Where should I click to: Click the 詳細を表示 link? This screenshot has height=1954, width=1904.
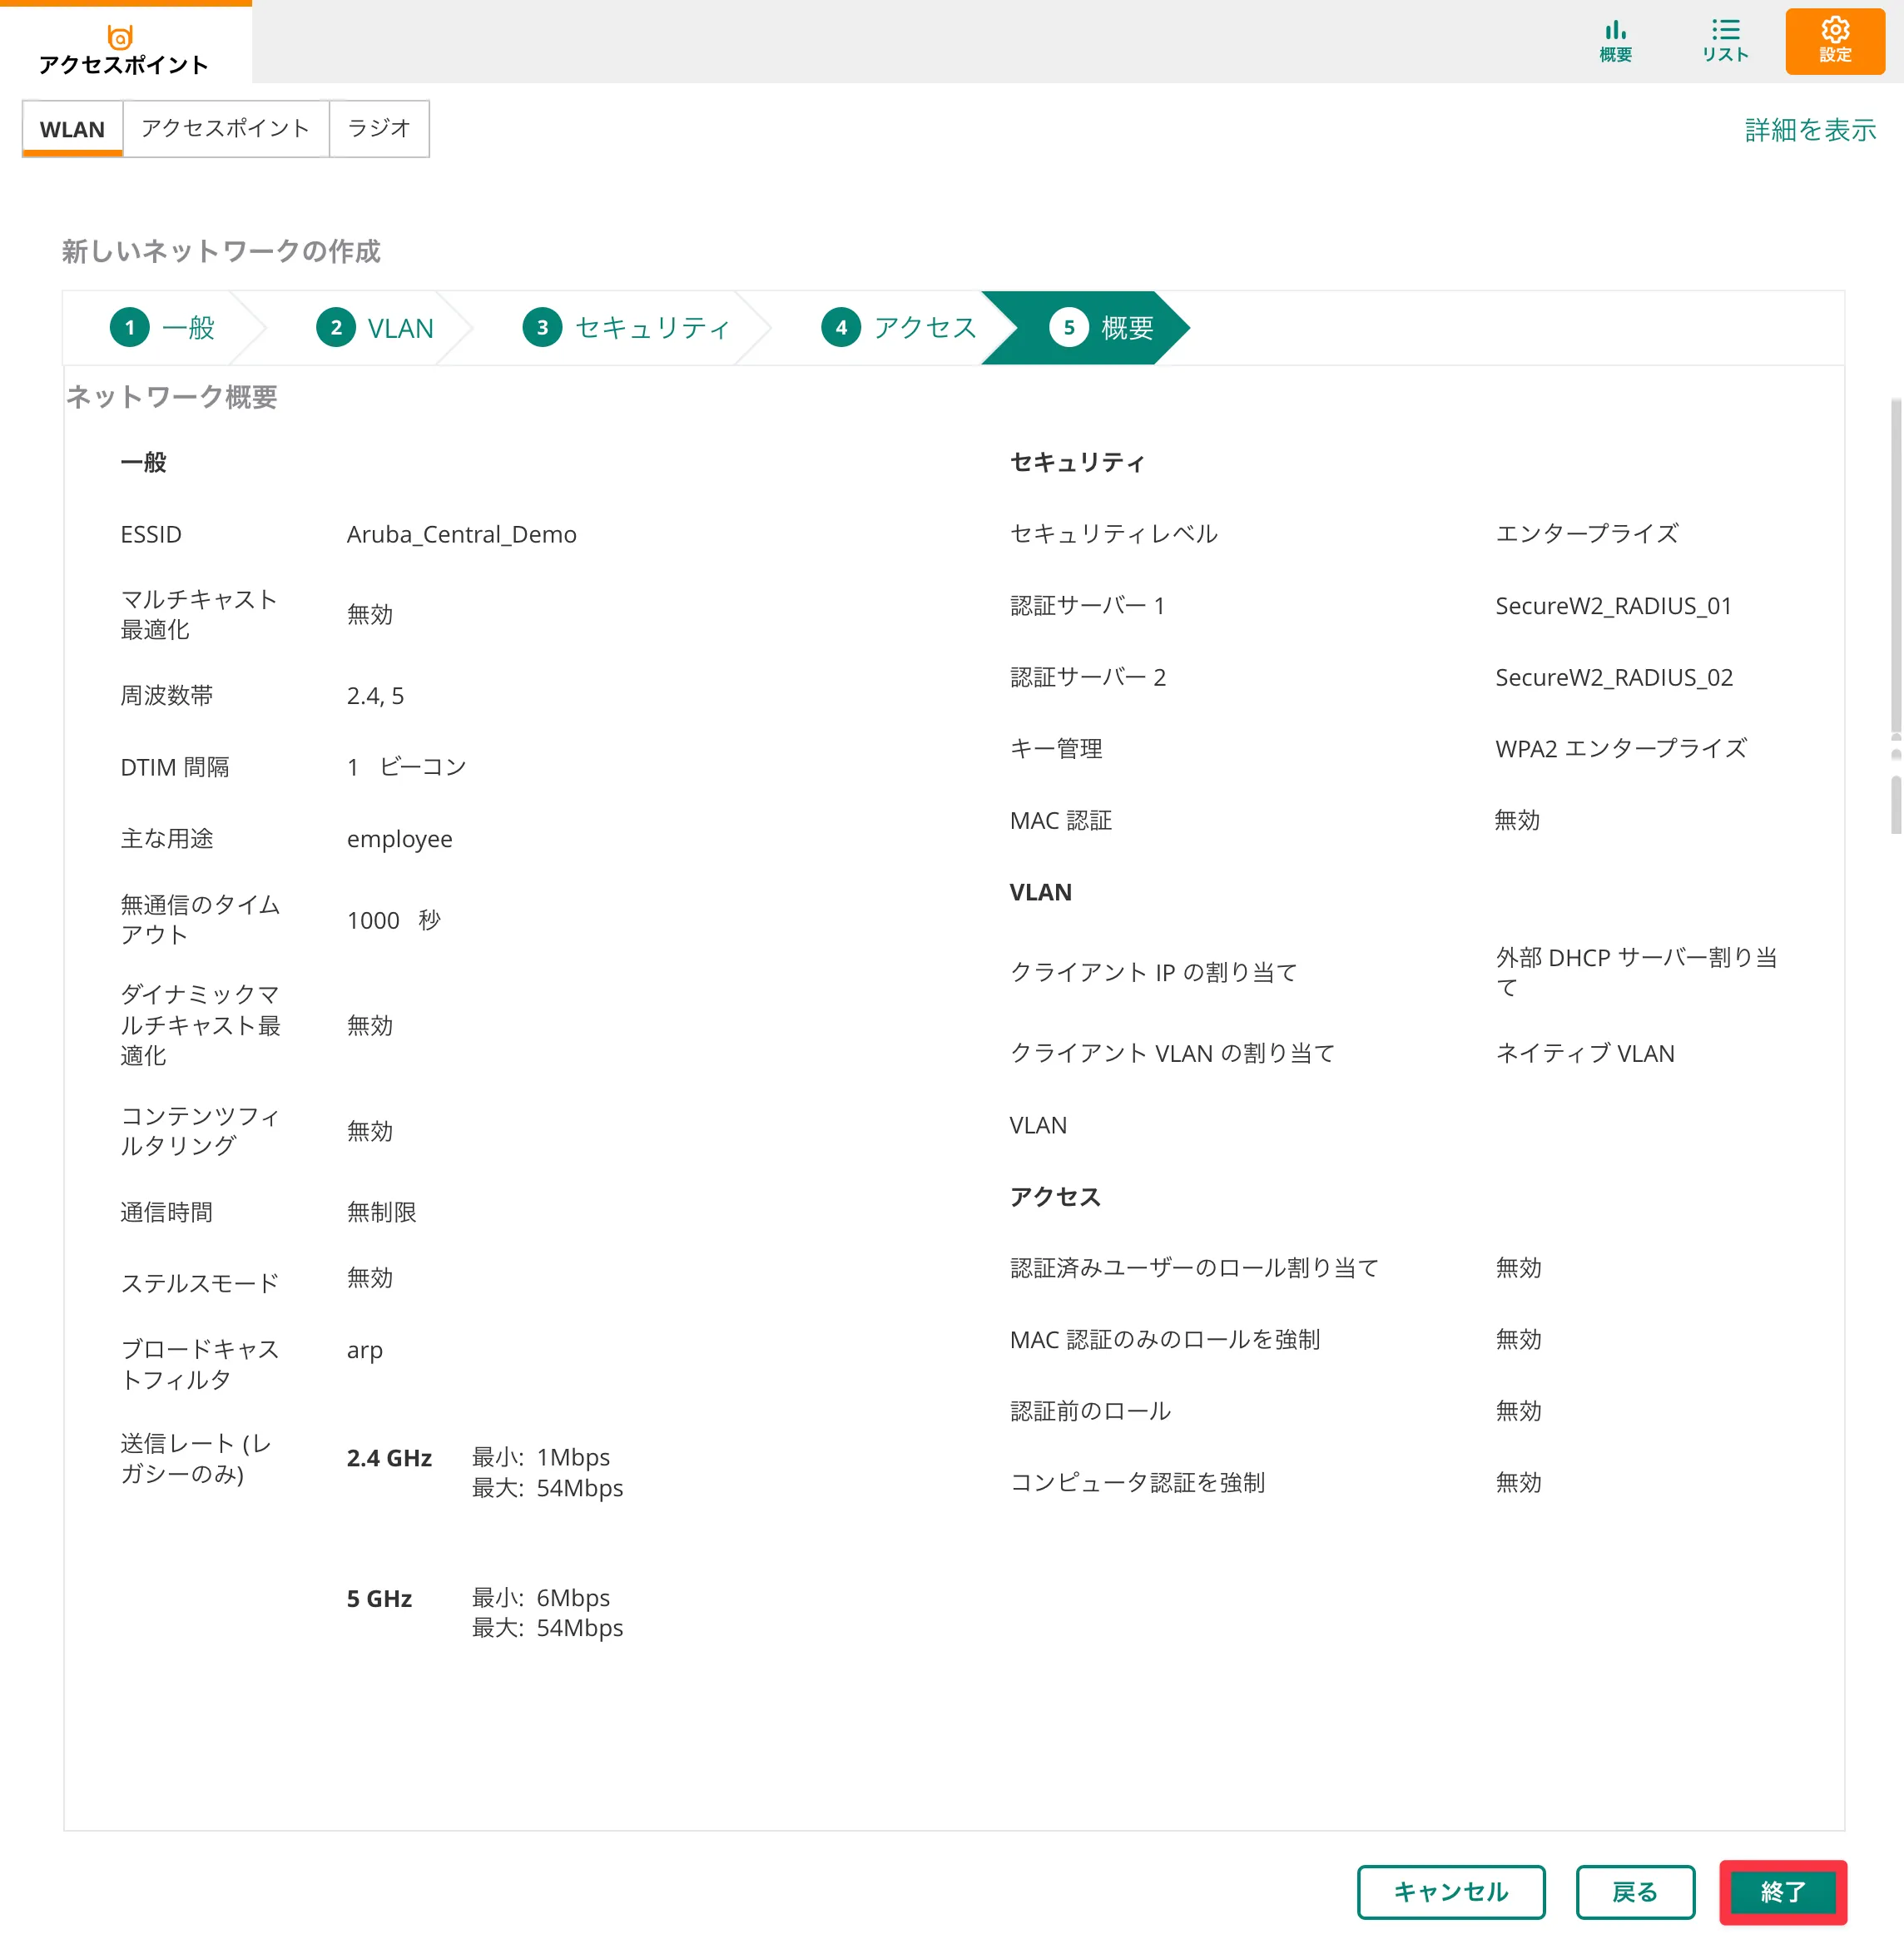[x=1809, y=130]
